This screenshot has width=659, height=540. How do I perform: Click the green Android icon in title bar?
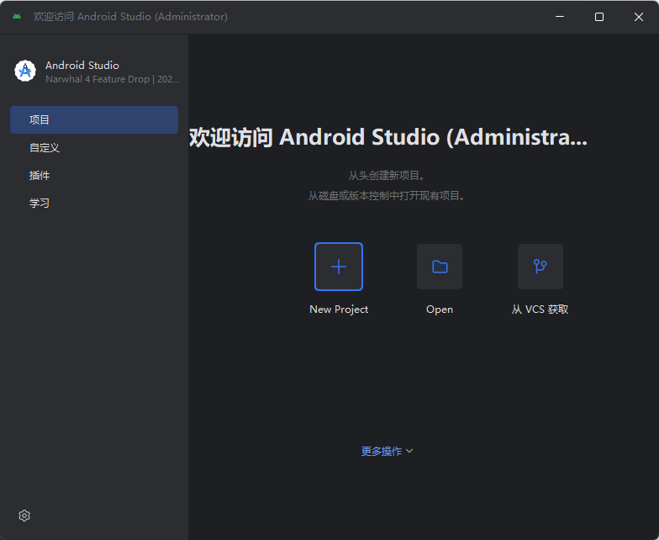(17, 17)
